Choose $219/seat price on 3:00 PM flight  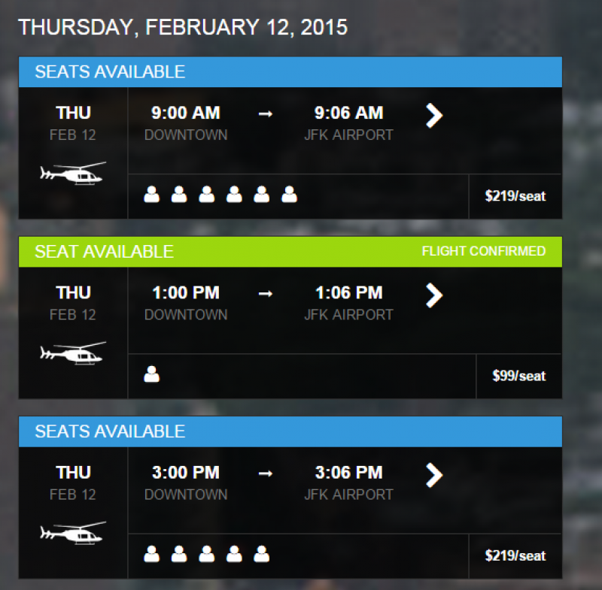[x=515, y=556]
